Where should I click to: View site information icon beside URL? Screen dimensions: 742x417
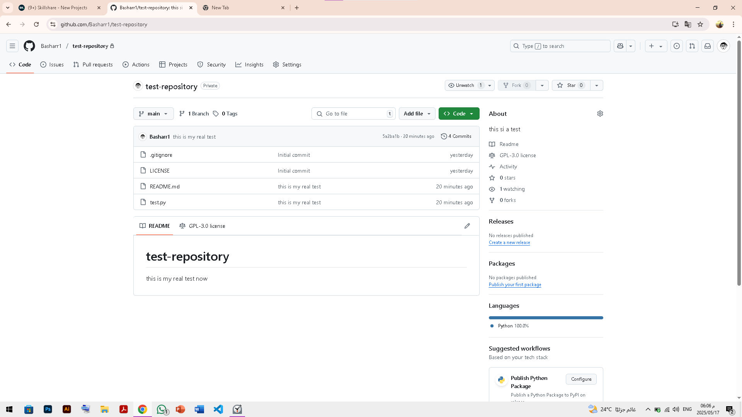click(x=53, y=24)
